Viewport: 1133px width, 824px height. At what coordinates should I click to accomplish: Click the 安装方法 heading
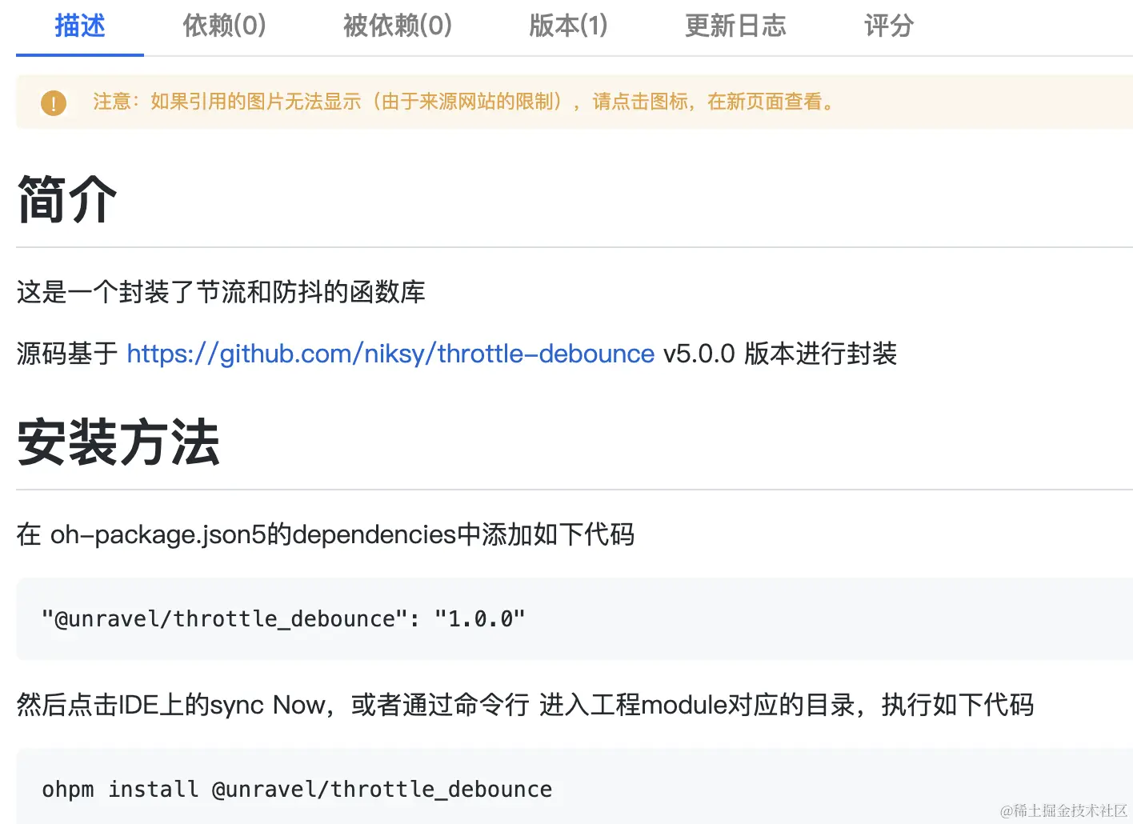[118, 442]
